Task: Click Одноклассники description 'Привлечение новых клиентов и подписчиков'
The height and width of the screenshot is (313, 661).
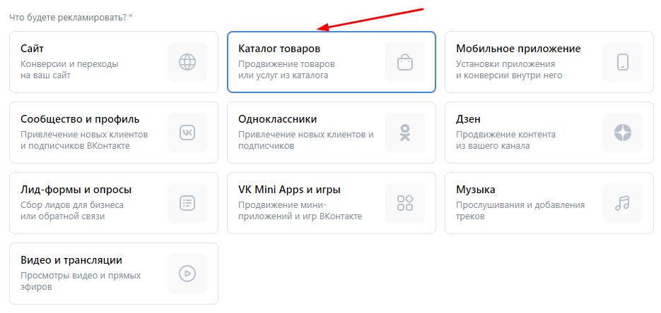Action: pos(306,140)
